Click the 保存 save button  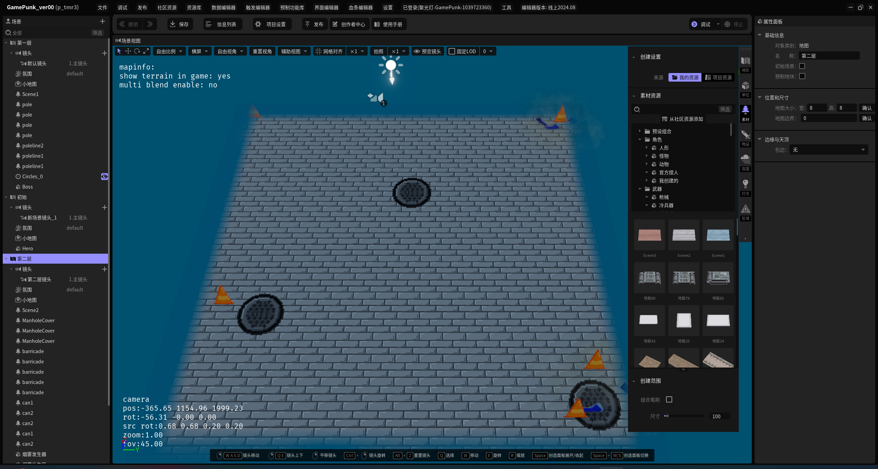click(180, 24)
